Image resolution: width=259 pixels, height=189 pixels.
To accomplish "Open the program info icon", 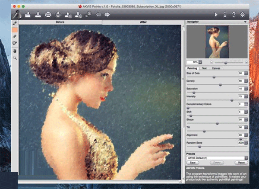I will click(x=225, y=15).
